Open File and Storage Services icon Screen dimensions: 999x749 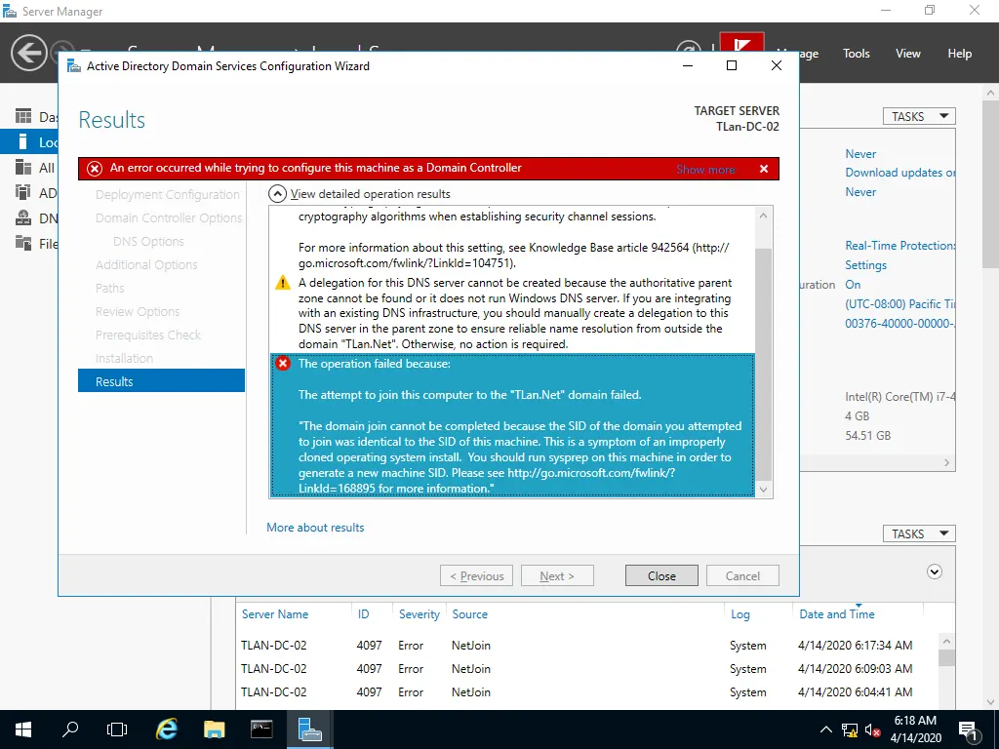click(23, 243)
